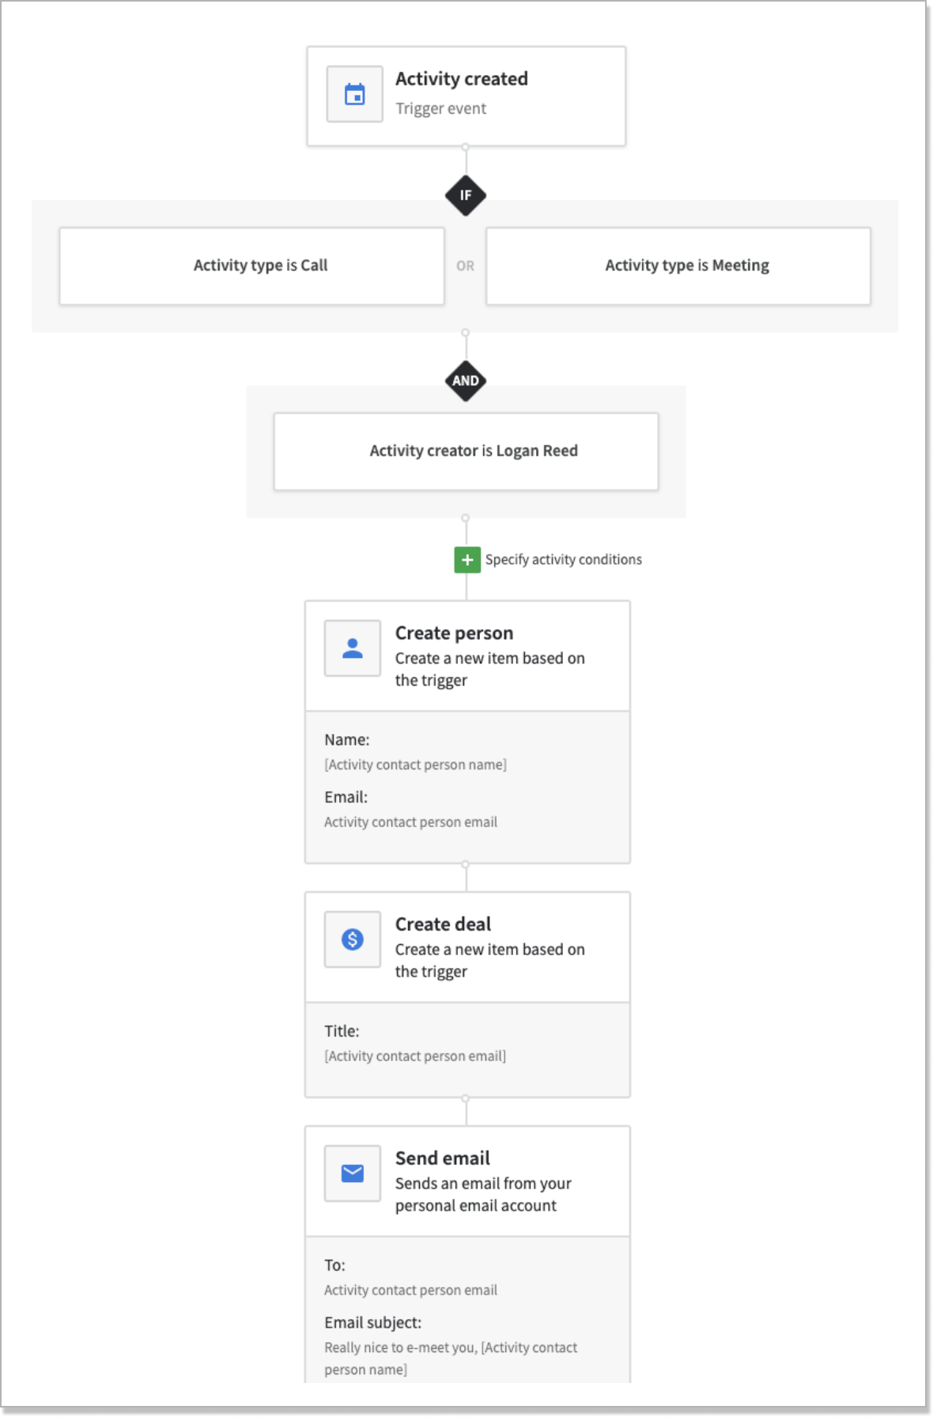Select the Create deal action header

tap(467, 947)
